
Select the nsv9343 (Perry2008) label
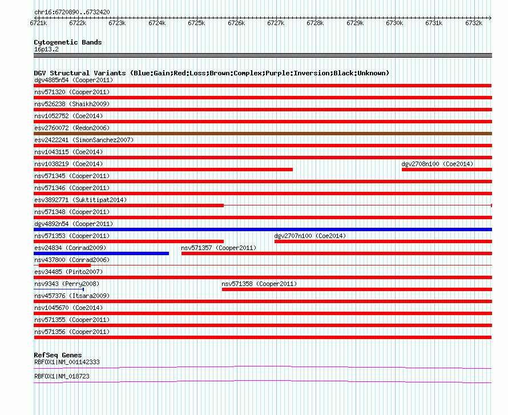click(67, 284)
